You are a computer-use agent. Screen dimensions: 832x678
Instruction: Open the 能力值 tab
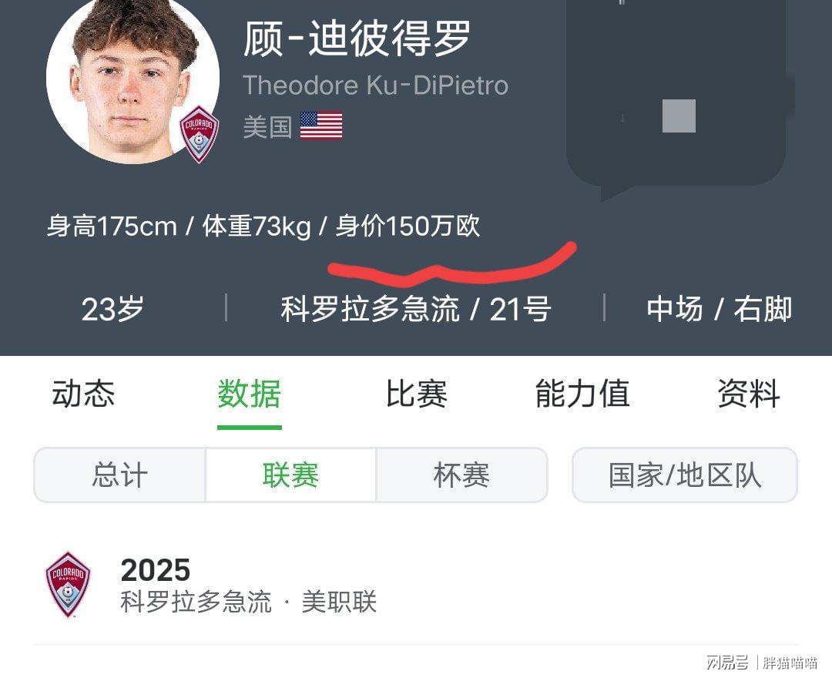pyautogui.click(x=582, y=394)
